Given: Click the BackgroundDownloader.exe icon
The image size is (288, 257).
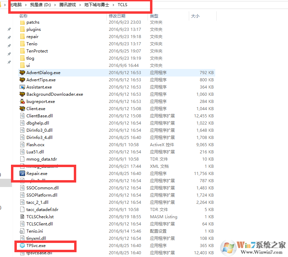Looking at the screenshot, I should pyautogui.click(x=22, y=94).
